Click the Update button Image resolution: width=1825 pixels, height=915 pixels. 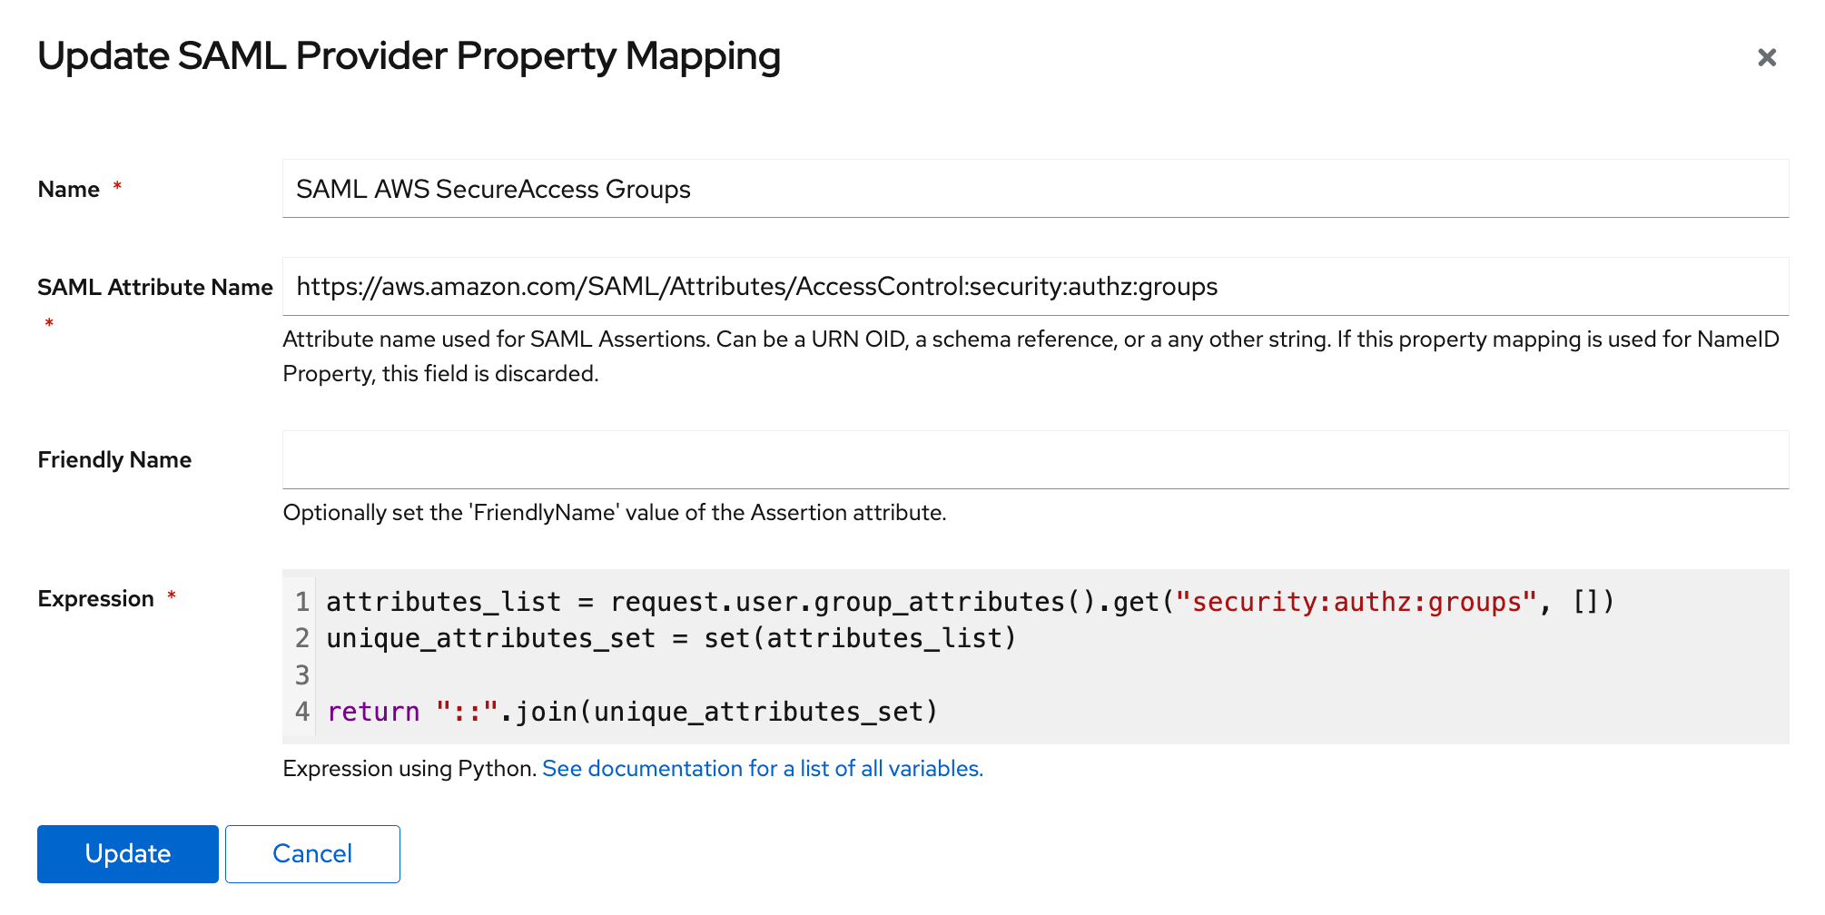coord(128,853)
